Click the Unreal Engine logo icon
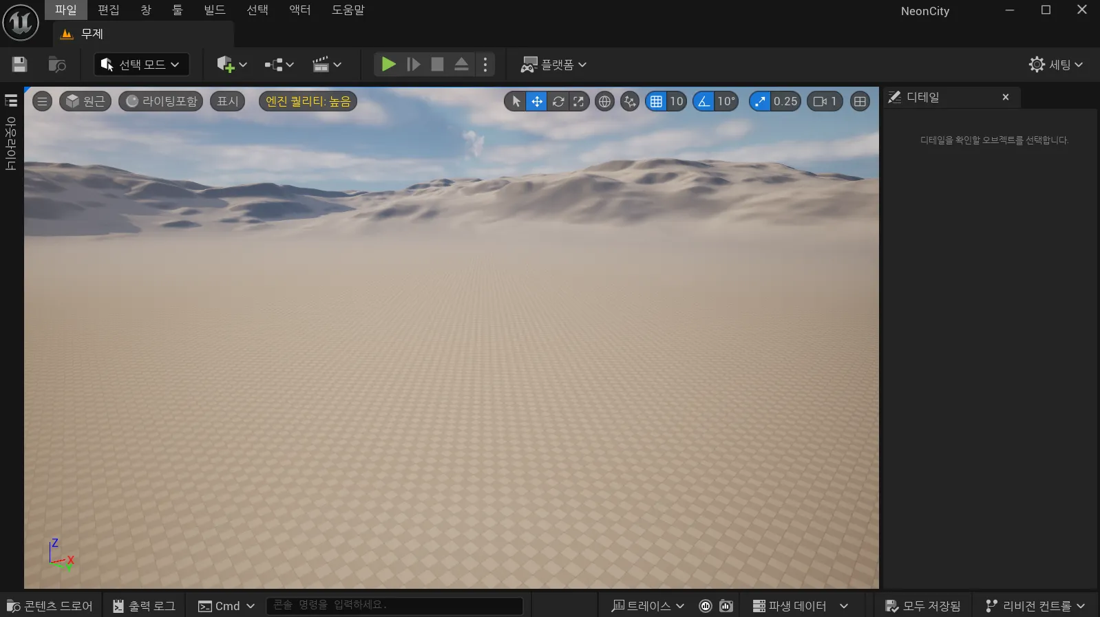1100x617 pixels. (21, 23)
